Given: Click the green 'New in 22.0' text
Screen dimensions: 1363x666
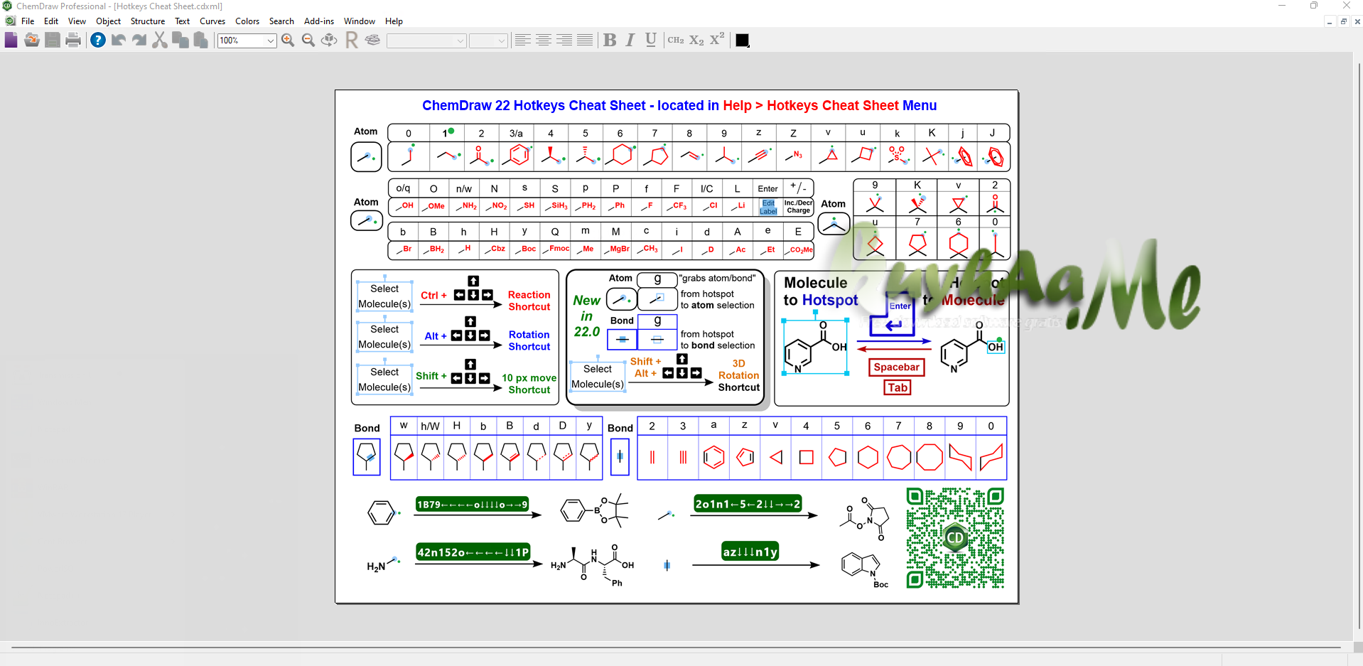Looking at the screenshot, I should [586, 316].
